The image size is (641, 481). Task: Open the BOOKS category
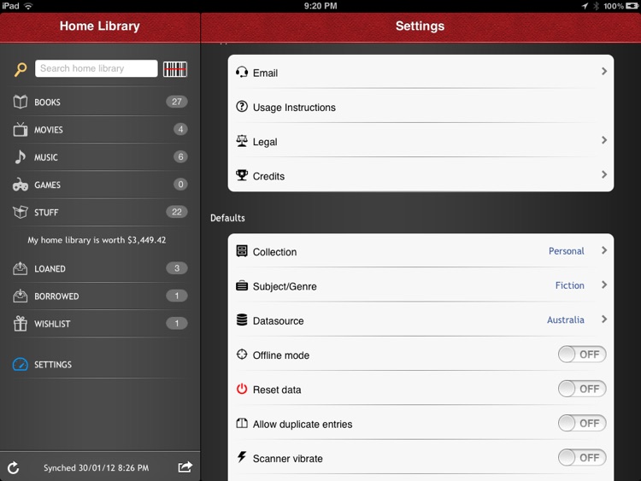(100, 102)
